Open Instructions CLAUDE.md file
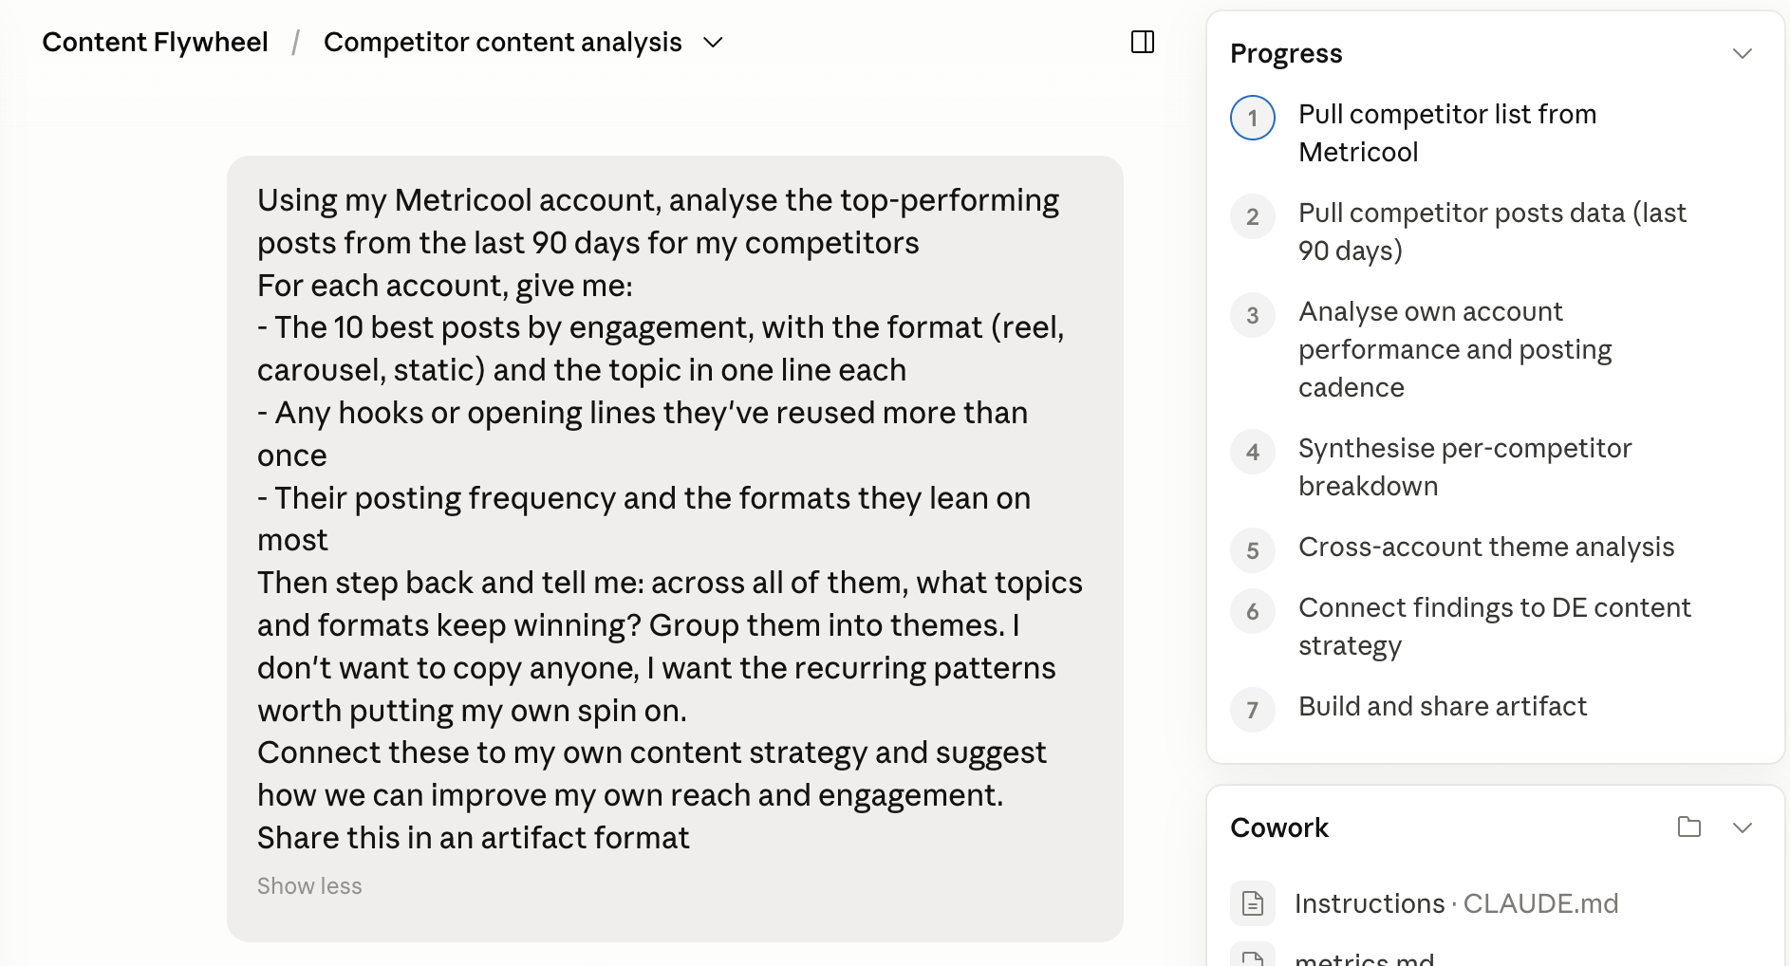Viewport: 1790px width, 966px height. [1456, 903]
